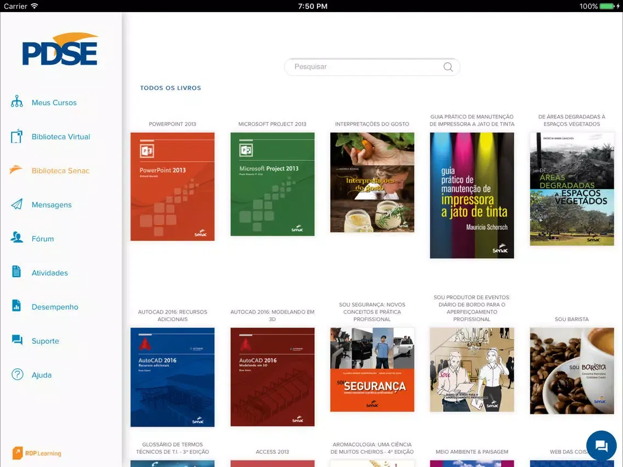
Task: Click the 'MICROSOFT PROJECT 2013' title text
Action: click(272, 124)
